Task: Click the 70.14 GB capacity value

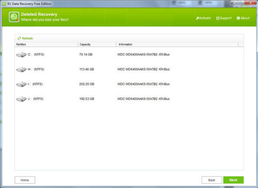Action: pos(86,55)
